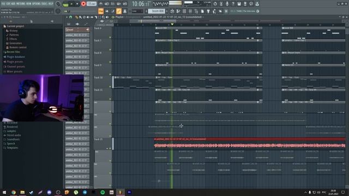Screen dimensions: 349x196
Task: Open the boom pattern selector
Action: pyautogui.click(x=157, y=11)
